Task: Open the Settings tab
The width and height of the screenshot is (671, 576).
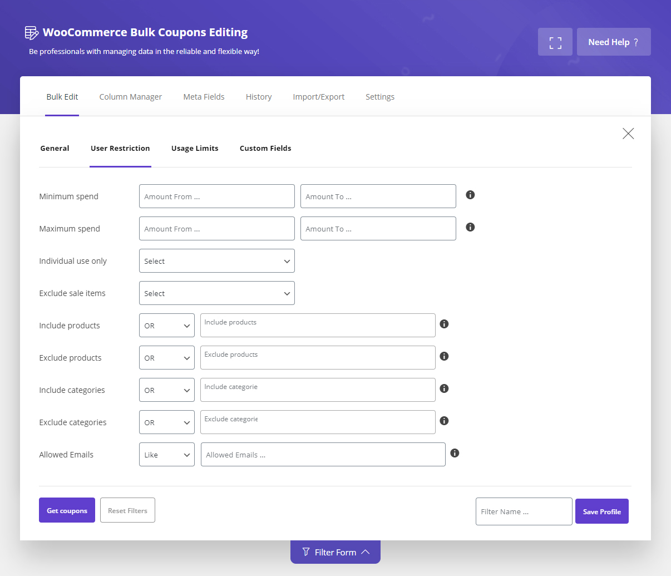Action: (x=380, y=97)
